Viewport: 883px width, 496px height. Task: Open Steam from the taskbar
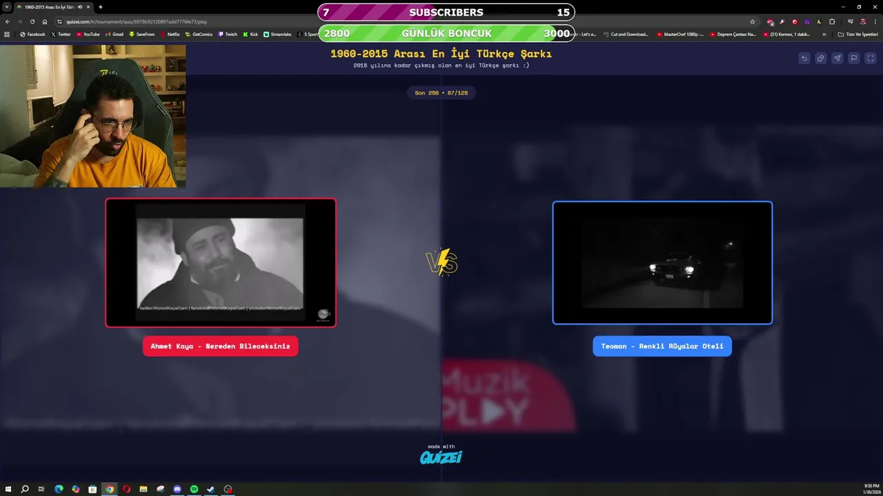[211, 489]
